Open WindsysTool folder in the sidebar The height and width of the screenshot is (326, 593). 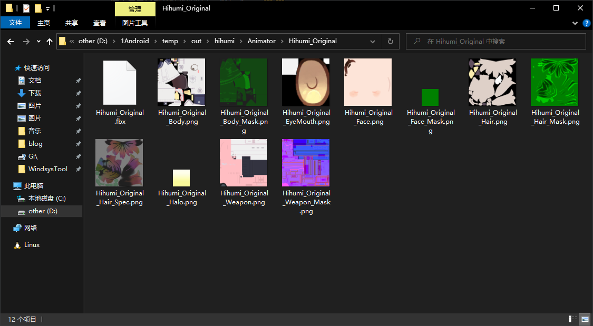47,169
